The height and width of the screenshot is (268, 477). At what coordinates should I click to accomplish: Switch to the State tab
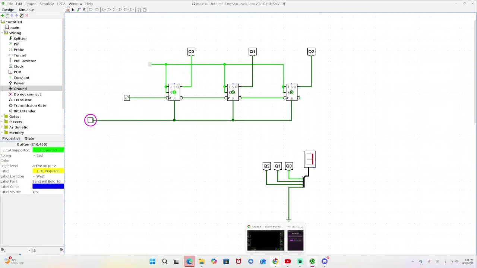(x=29, y=138)
